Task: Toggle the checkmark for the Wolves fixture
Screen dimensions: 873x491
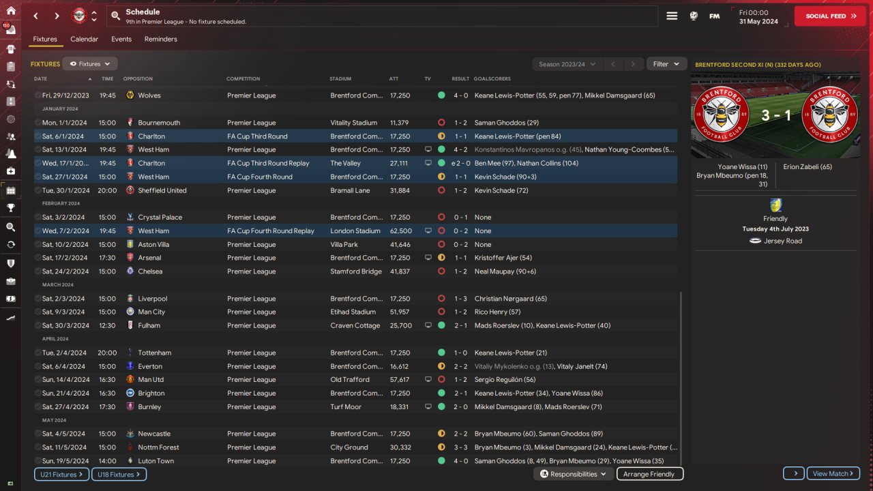Action: point(38,95)
